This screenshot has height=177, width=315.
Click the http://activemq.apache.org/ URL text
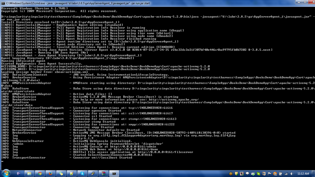click(x=174, y=100)
